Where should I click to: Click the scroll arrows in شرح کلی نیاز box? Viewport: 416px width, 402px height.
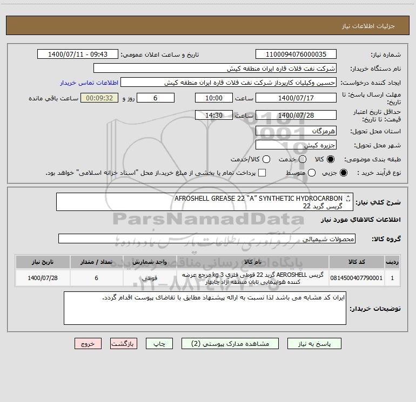(x=348, y=199)
